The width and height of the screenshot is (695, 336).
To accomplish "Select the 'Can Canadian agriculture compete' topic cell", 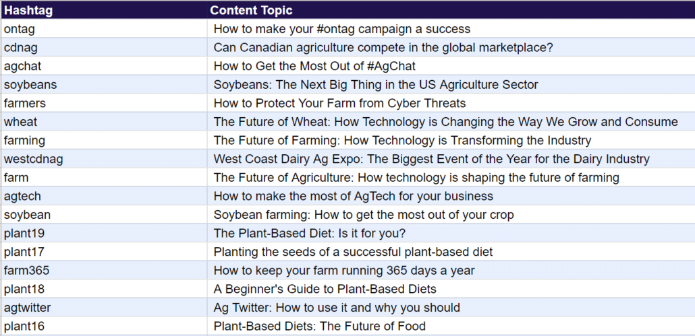I will pyautogui.click(x=451, y=47).
